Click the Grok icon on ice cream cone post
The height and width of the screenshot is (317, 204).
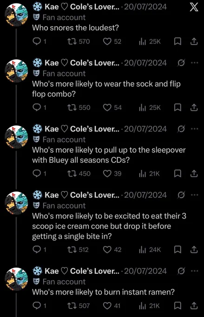tap(181, 195)
